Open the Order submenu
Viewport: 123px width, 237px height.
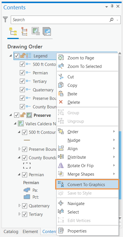[87, 132]
